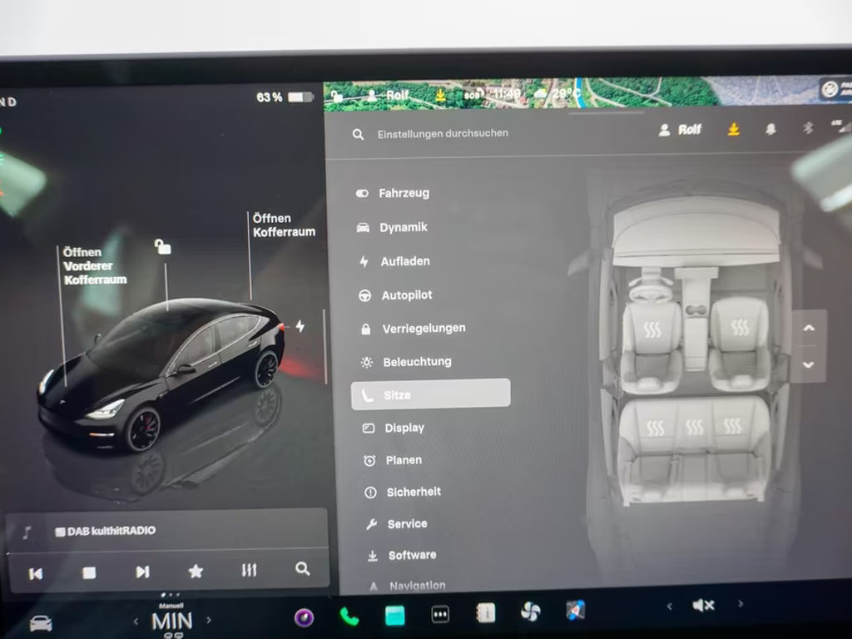Select the highlighted Sitze menu item
Viewport: 852px width, 639px height.
coord(430,394)
